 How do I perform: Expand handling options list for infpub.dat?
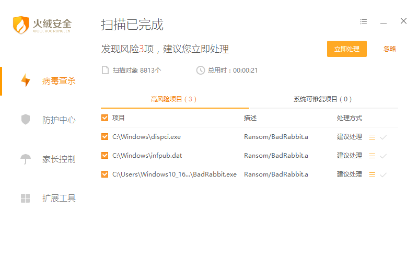point(372,156)
